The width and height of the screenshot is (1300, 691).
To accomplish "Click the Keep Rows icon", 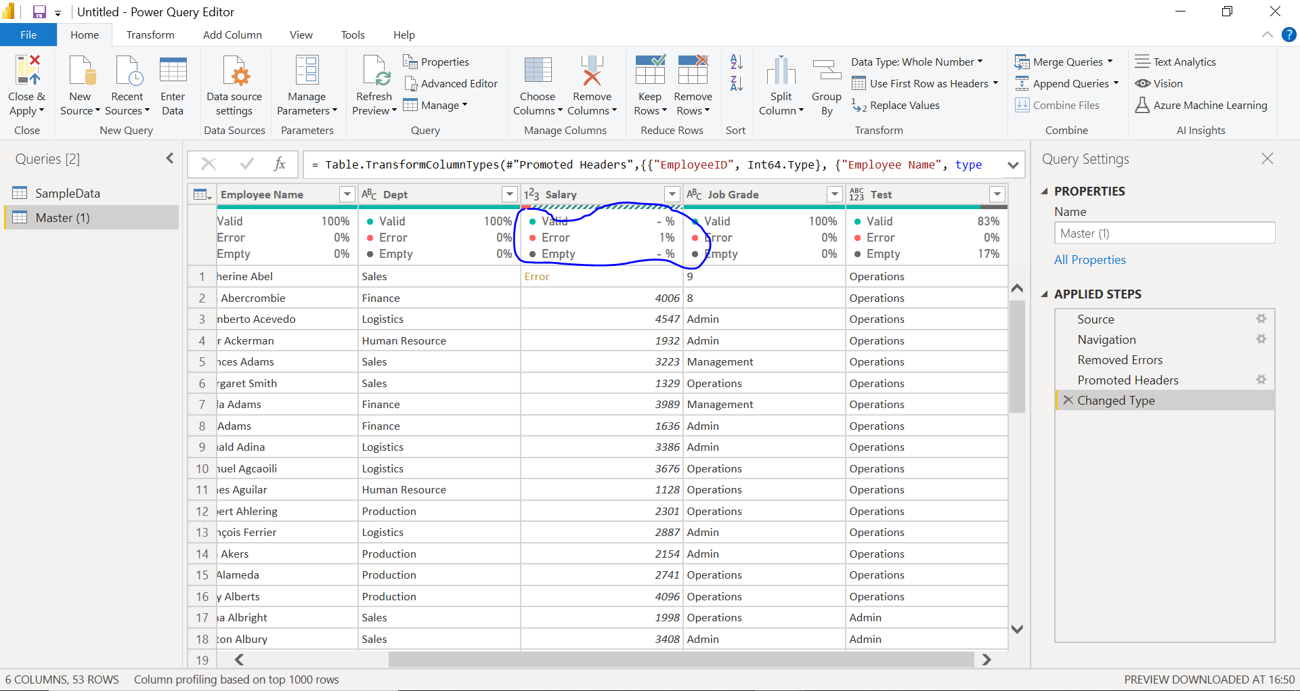I will pyautogui.click(x=650, y=70).
